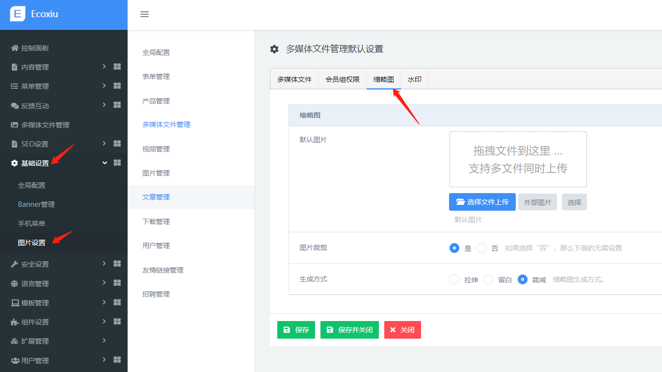Viewport: 662px width, 372px height.
Task: Click the file drop zone area
Action: [518, 159]
